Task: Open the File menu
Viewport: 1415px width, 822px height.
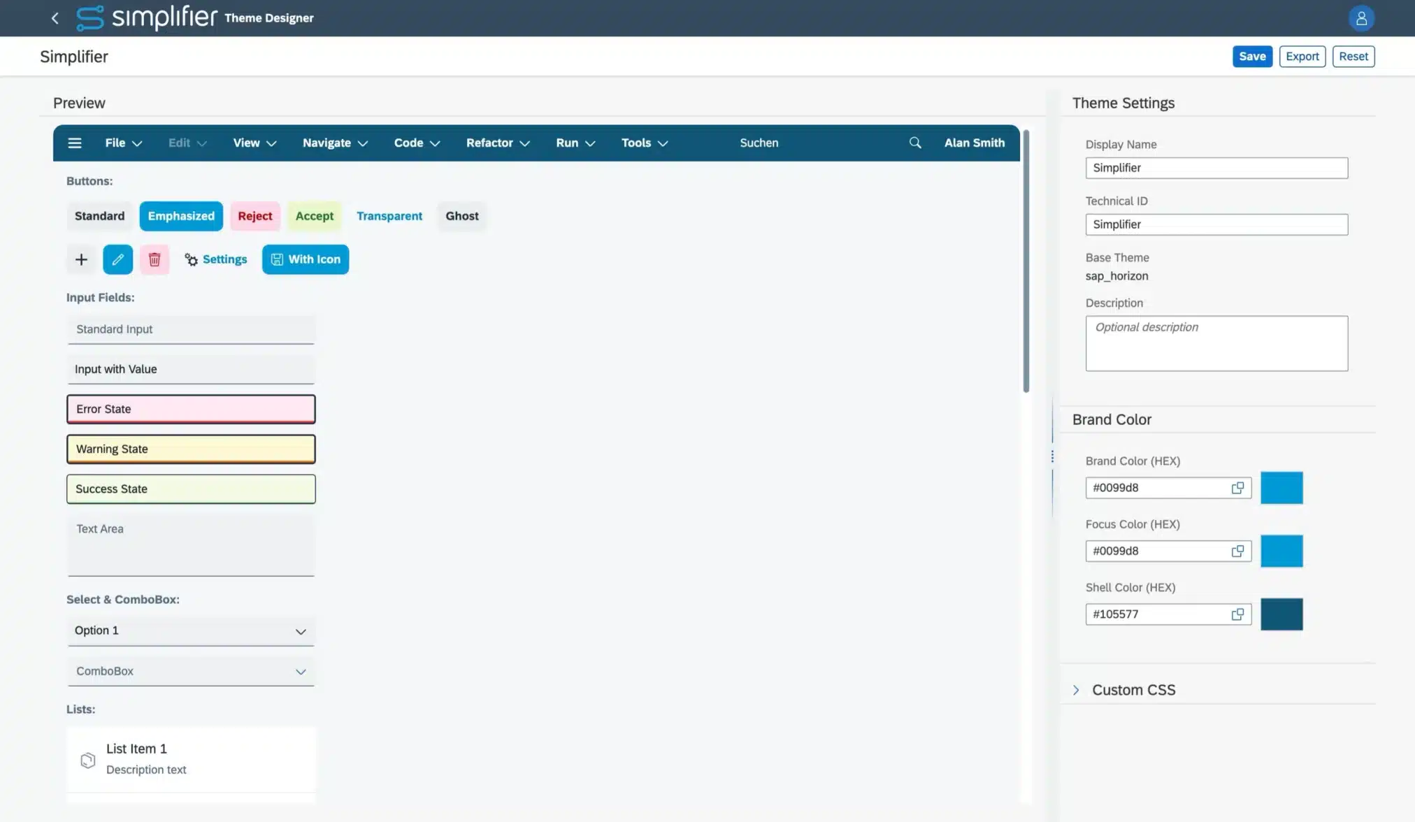Action: [123, 143]
